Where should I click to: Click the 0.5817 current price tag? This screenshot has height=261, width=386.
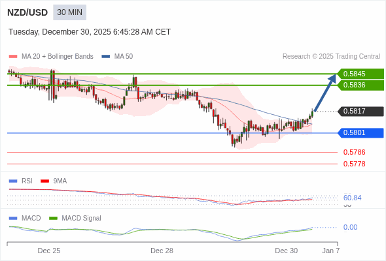click(x=361, y=111)
